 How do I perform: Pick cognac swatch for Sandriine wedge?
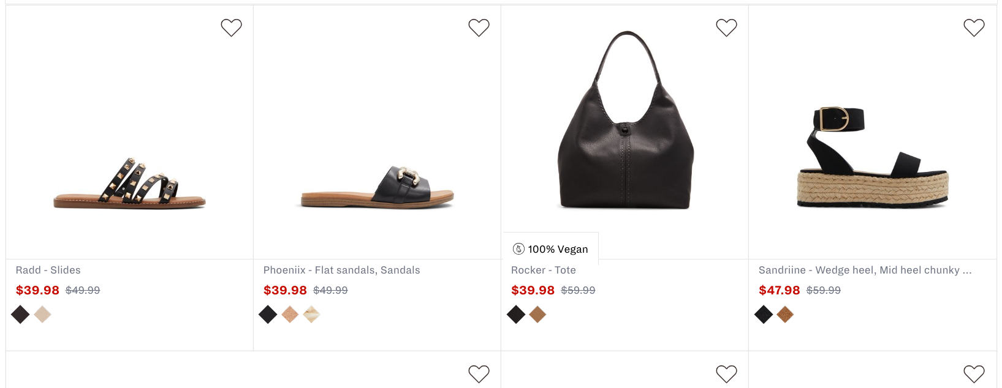click(785, 315)
